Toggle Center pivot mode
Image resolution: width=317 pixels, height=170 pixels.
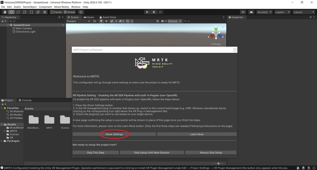[56, 12]
